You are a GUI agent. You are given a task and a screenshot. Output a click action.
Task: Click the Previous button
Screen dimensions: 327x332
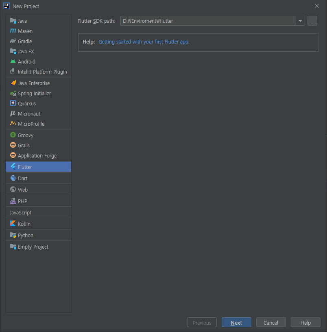(x=202, y=323)
